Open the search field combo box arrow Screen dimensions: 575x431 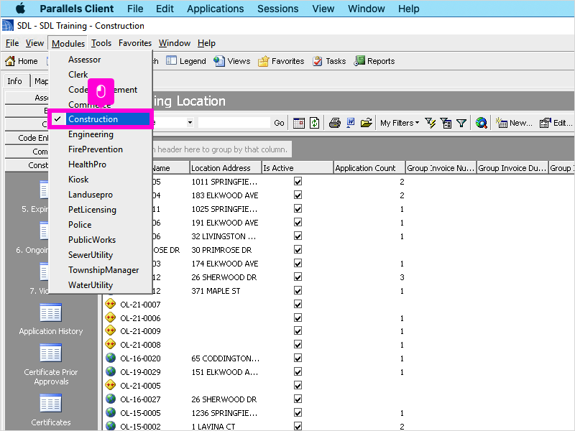click(190, 123)
